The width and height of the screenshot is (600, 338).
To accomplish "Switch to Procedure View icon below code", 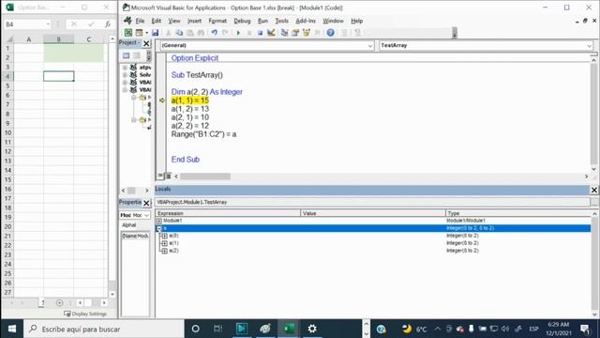I will coord(160,176).
